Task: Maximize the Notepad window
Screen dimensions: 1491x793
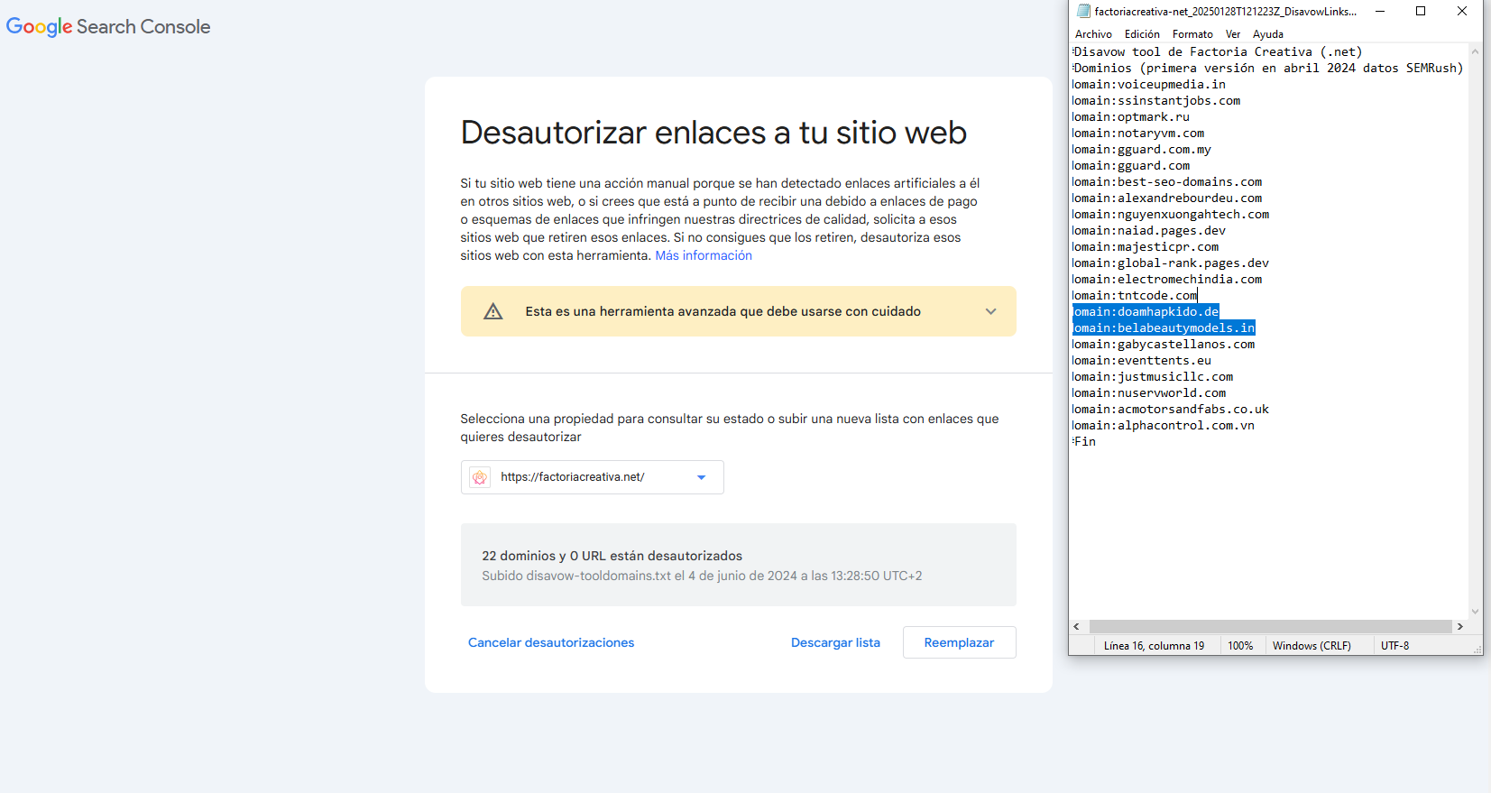Action: 1421,12
